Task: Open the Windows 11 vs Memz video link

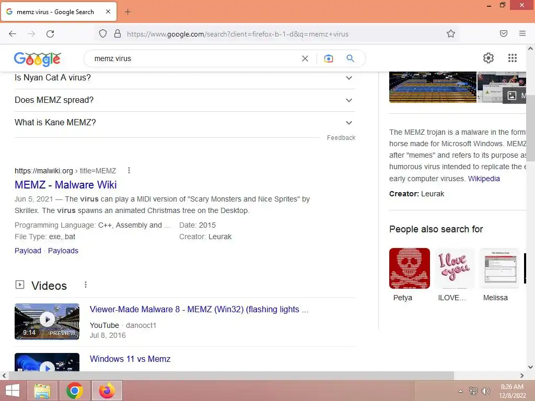Action: pos(130,359)
